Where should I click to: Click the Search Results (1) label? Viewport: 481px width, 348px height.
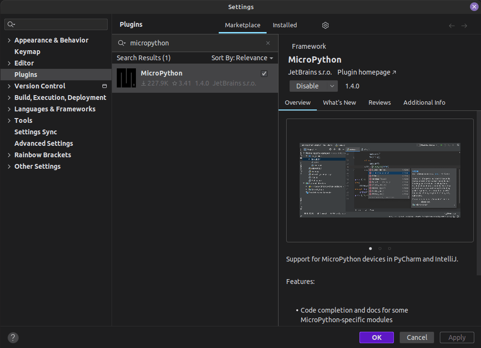point(144,58)
